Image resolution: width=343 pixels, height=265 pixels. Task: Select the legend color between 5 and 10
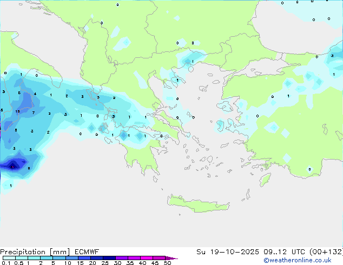[59, 258]
